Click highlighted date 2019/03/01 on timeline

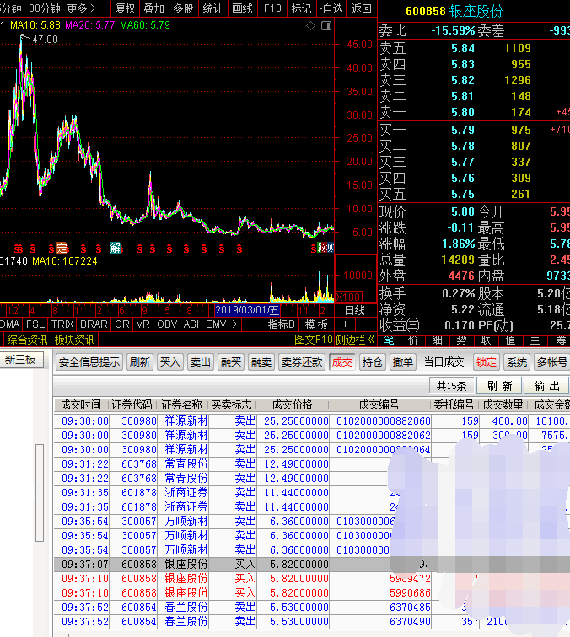[x=247, y=310]
